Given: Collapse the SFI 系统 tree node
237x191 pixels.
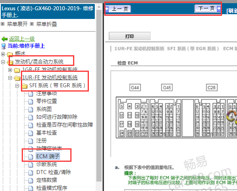Looking at the screenshot, I should (17, 86).
